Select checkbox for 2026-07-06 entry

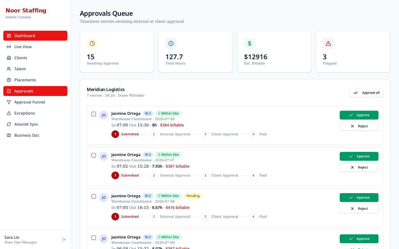coord(94,114)
